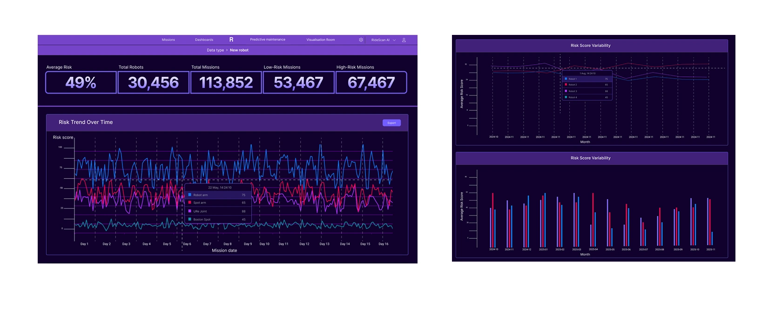Expand the RideScan AI account dropdown
Viewport: 775px width, 310px height.
coord(384,40)
